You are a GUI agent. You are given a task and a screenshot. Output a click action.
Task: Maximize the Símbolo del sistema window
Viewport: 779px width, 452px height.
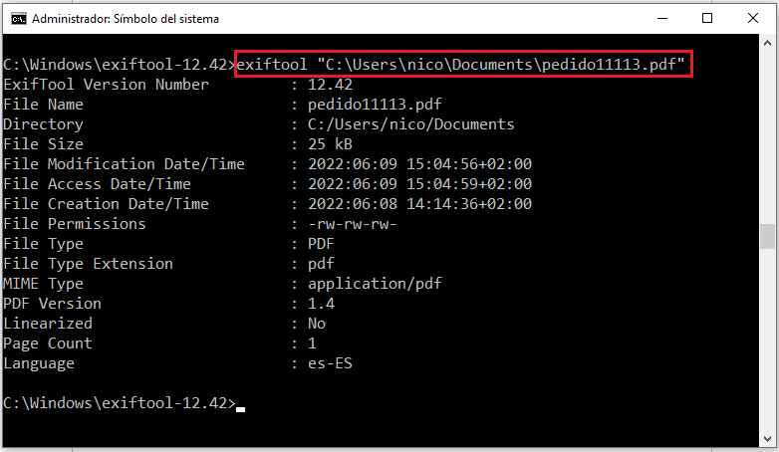click(707, 18)
